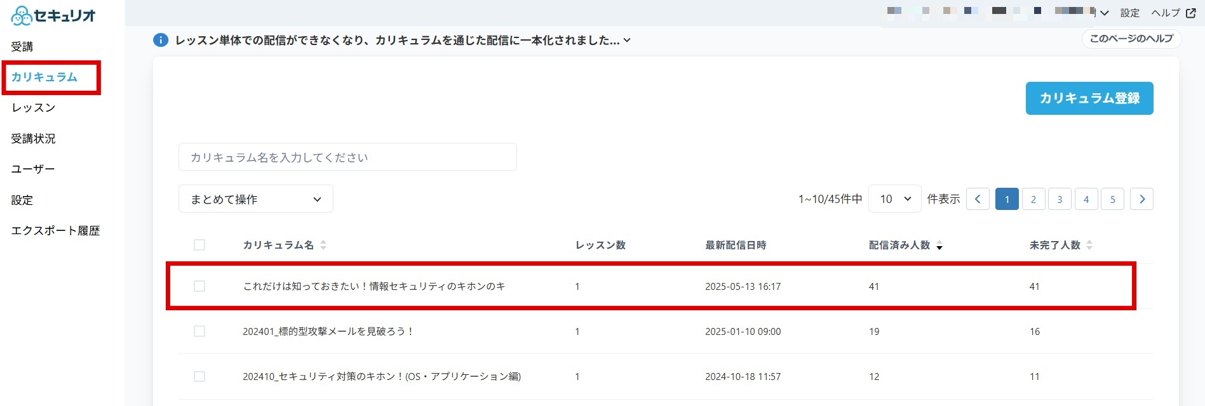Go to page 2
This screenshot has width=1205, height=406.
click(1033, 199)
